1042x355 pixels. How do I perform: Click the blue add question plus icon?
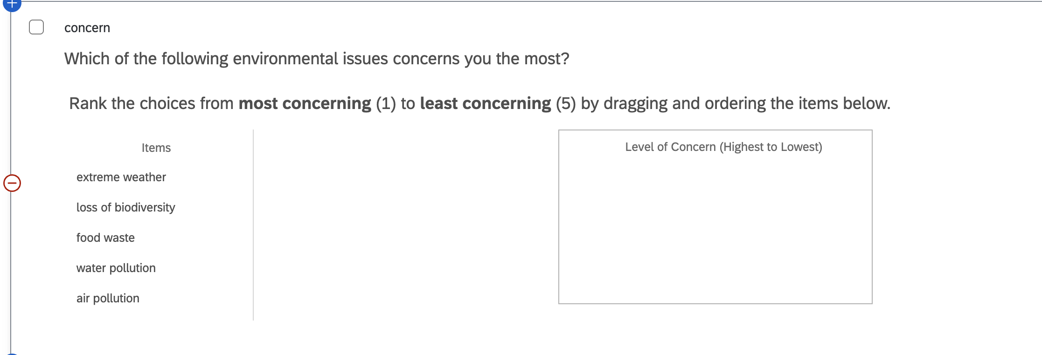(x=12, y=4)
